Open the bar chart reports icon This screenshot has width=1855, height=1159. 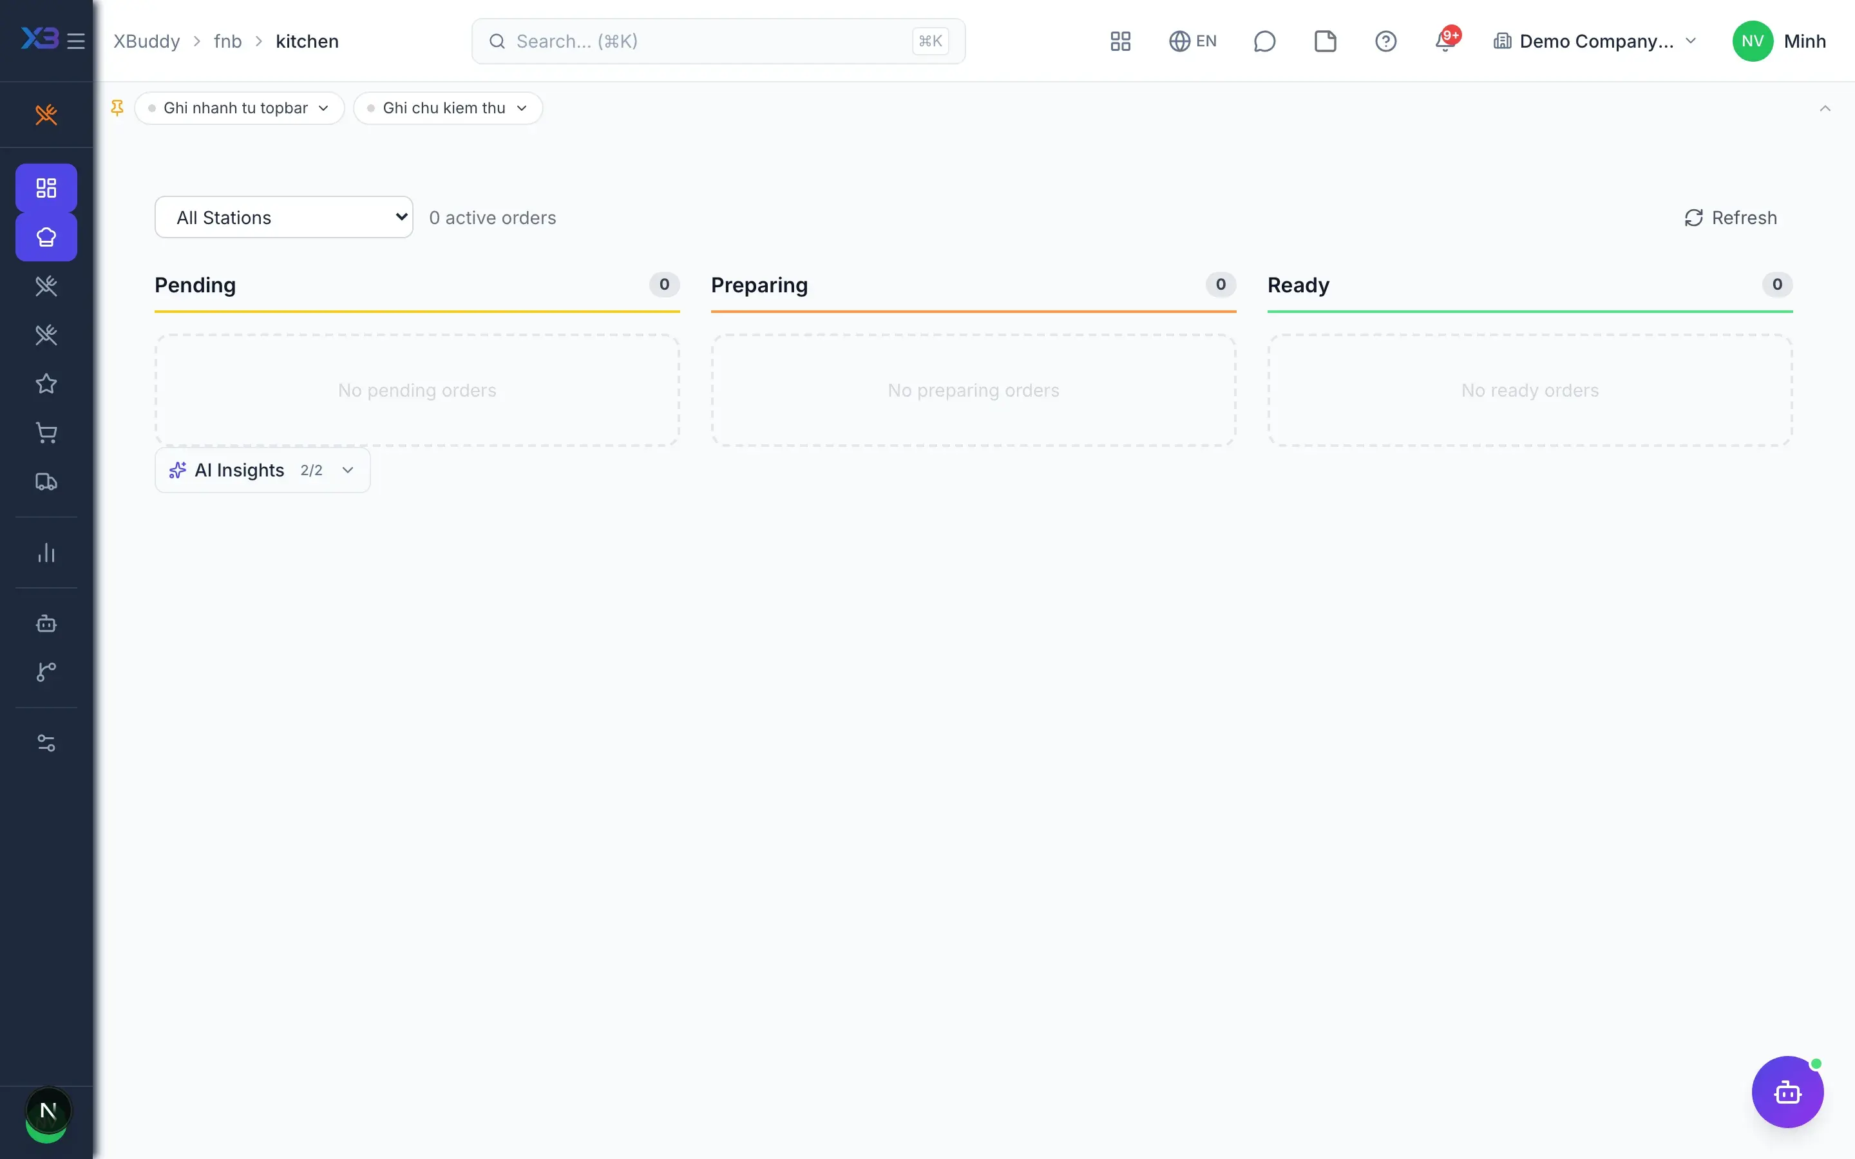click(46, 552)
